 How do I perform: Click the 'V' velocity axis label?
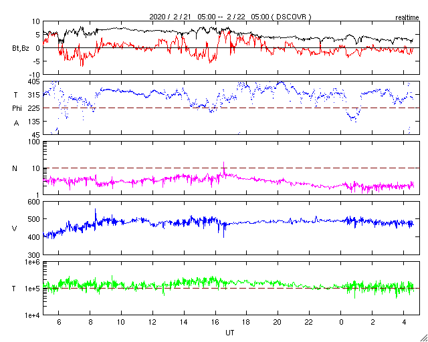coord(15,228)
